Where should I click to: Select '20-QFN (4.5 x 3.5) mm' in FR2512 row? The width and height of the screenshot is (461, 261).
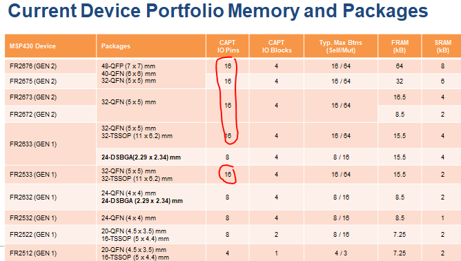(134, 250)
